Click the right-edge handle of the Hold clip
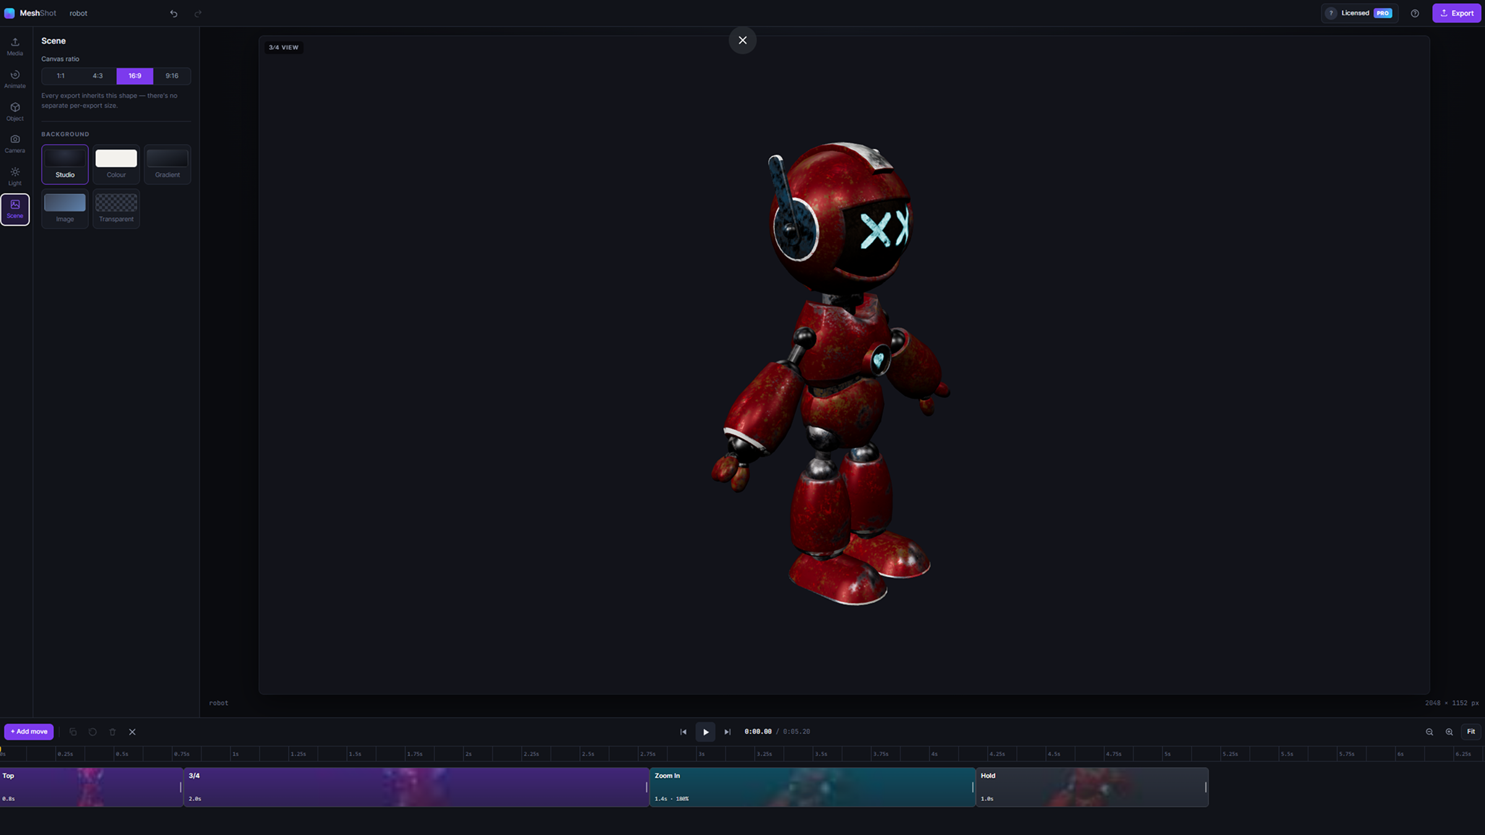 pos(1205,787)
